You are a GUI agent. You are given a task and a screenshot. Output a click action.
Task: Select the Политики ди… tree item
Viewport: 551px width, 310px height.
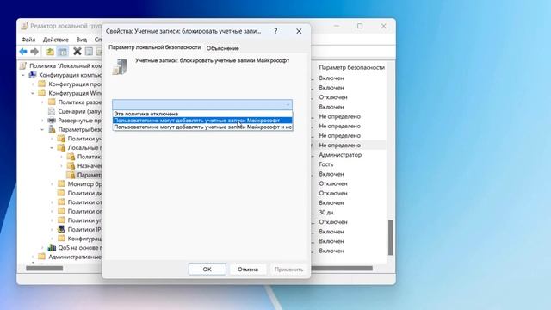[84, 193]
